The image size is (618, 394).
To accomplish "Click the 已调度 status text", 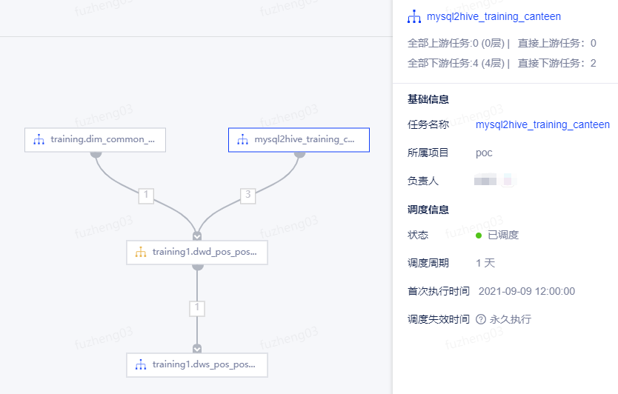I will pos(503,236).
